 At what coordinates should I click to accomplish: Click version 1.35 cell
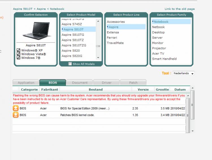pos(135,115)
